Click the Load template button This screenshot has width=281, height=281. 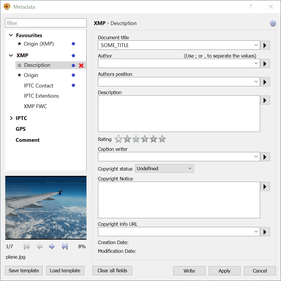(65, 271)
